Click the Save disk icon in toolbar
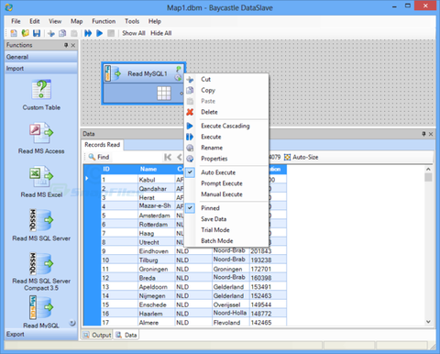 coord(37,33)
